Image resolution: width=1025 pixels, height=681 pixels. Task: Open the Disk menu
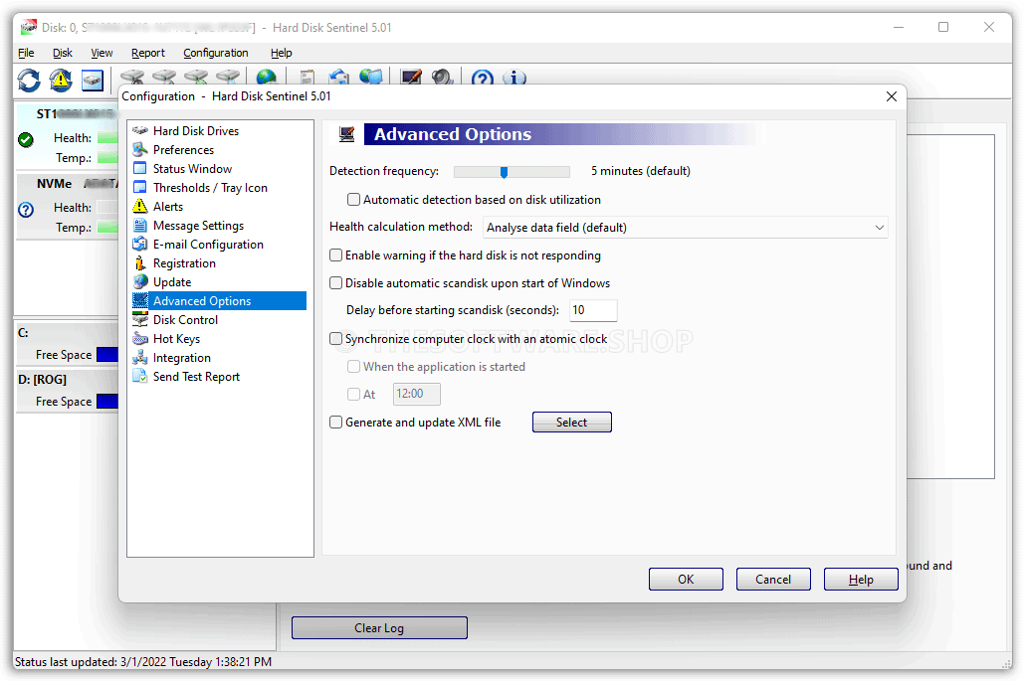coord(63,53)
